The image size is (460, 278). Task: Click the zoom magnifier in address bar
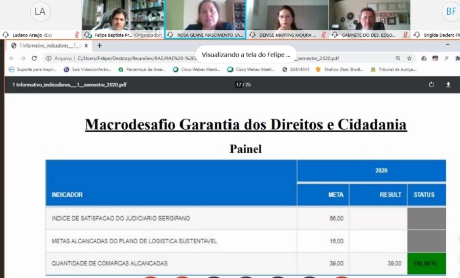click(x=398, y=58)
